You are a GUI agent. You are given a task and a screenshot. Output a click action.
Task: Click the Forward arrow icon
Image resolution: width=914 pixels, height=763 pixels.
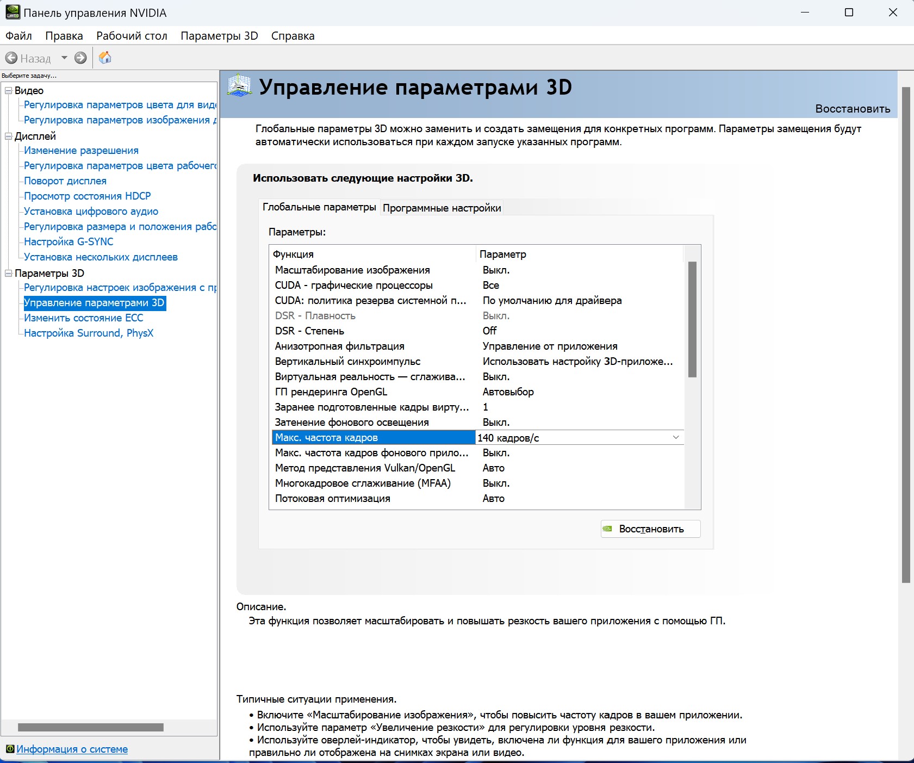coord(80,58)
